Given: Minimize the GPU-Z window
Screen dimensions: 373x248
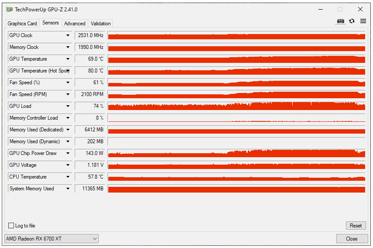Looking at the screenshot, I should (321, 10).
